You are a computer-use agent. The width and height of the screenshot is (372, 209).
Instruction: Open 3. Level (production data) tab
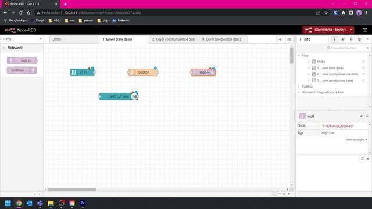[x=223, y=39]
